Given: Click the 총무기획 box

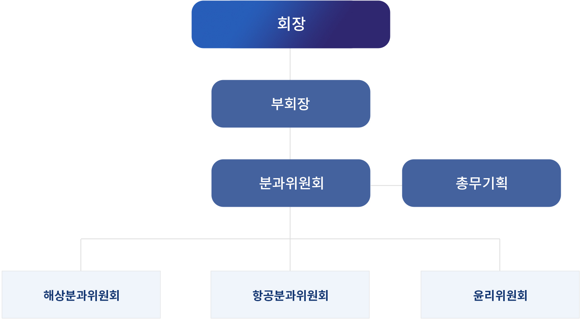Looking at the screenshot, I should (x=481, y=183).
